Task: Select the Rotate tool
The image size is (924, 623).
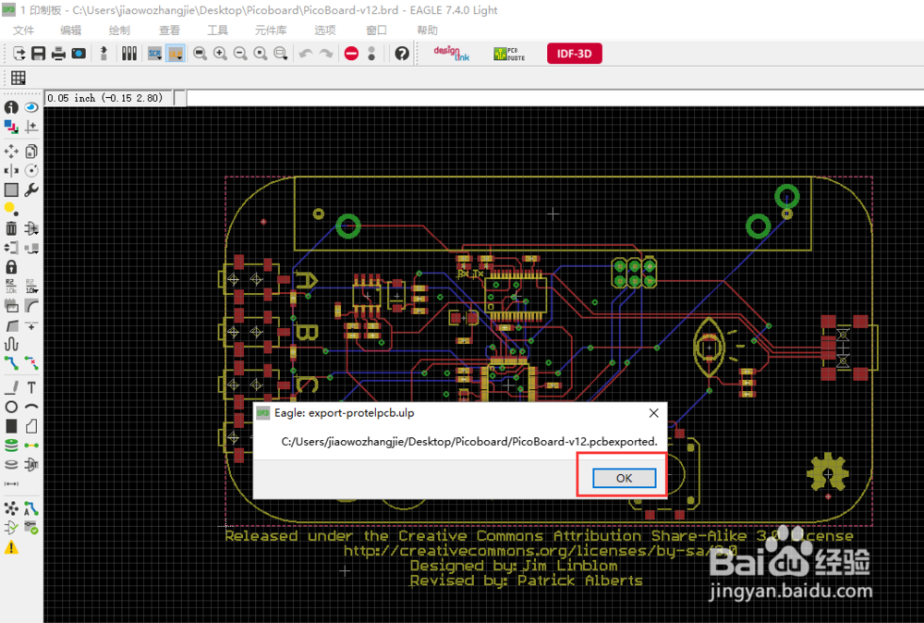Action: point(30,170)
